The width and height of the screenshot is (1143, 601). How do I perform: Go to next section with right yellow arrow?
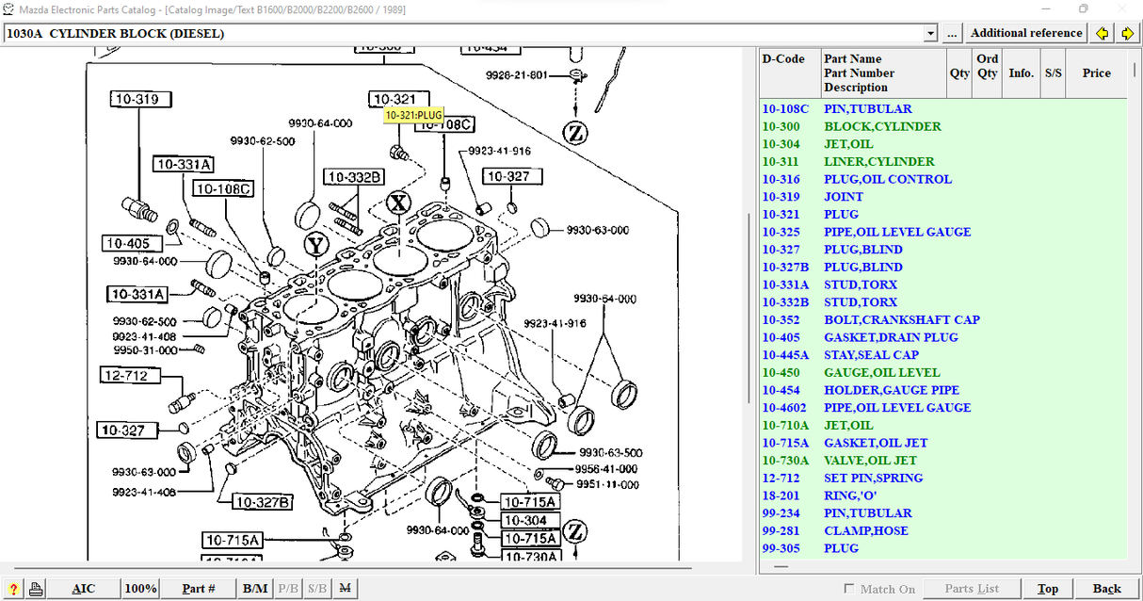[x=1126, y=33]
